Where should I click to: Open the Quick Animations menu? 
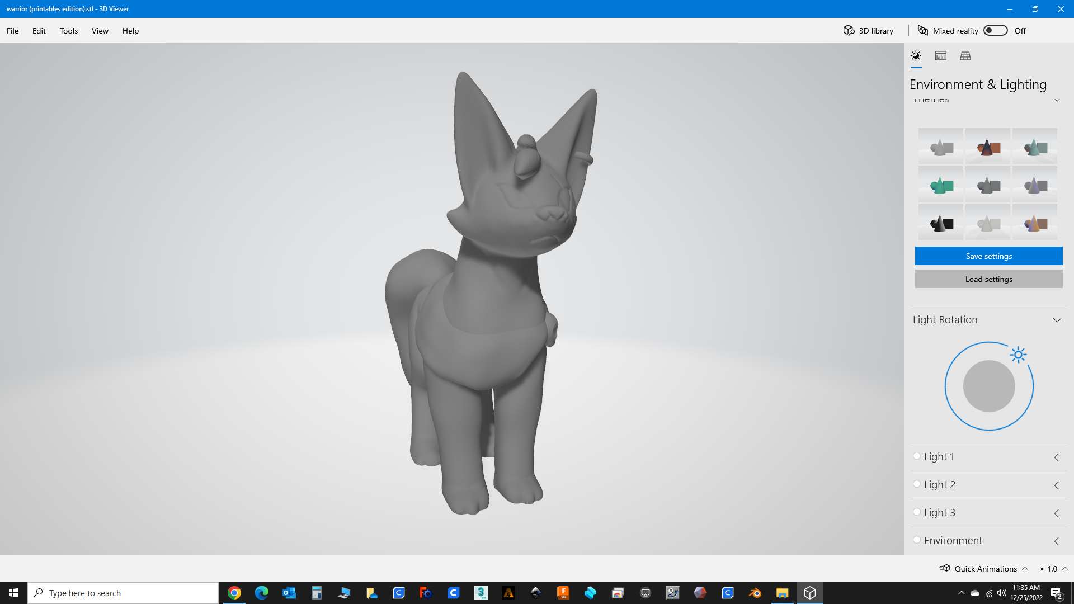click(983, 569)
